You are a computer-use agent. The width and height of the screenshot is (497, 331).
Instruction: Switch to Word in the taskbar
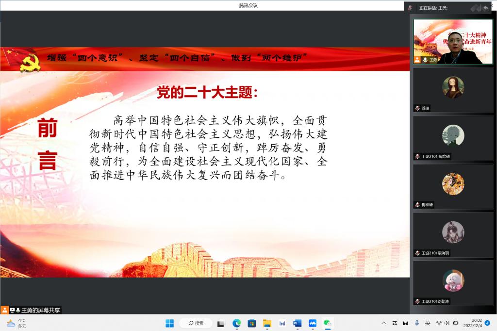coord(297,323)
